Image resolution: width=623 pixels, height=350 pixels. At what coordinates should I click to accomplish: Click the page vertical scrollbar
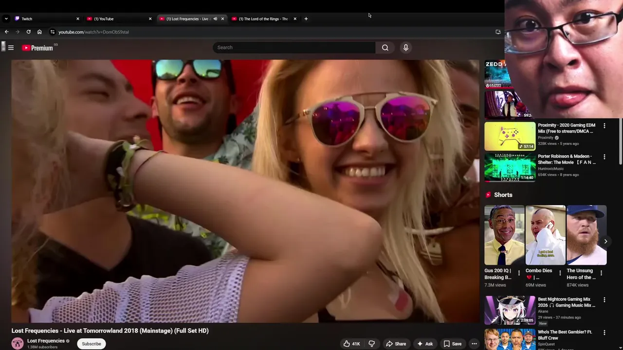[620, 141]
